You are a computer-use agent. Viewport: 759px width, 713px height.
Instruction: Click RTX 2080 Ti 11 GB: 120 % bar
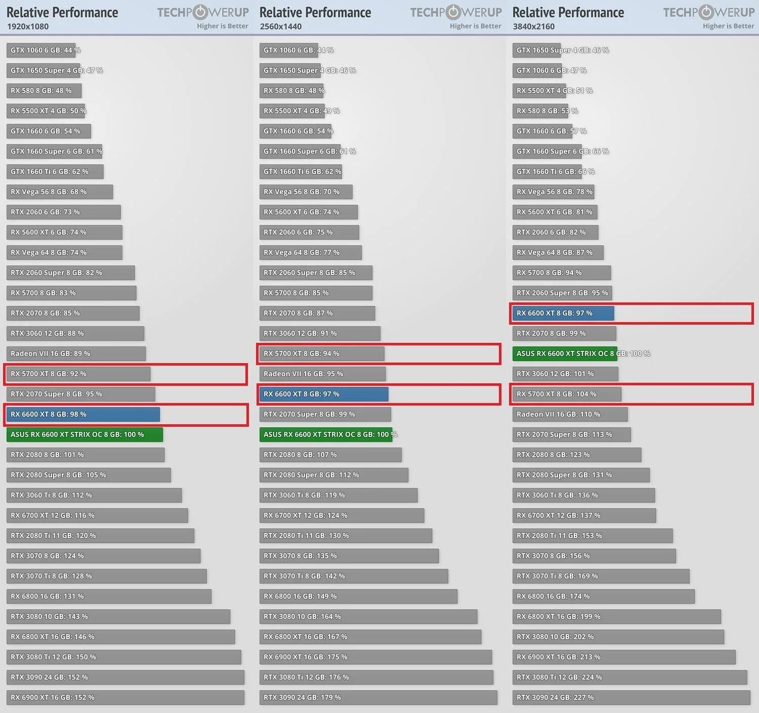[100, 536]
